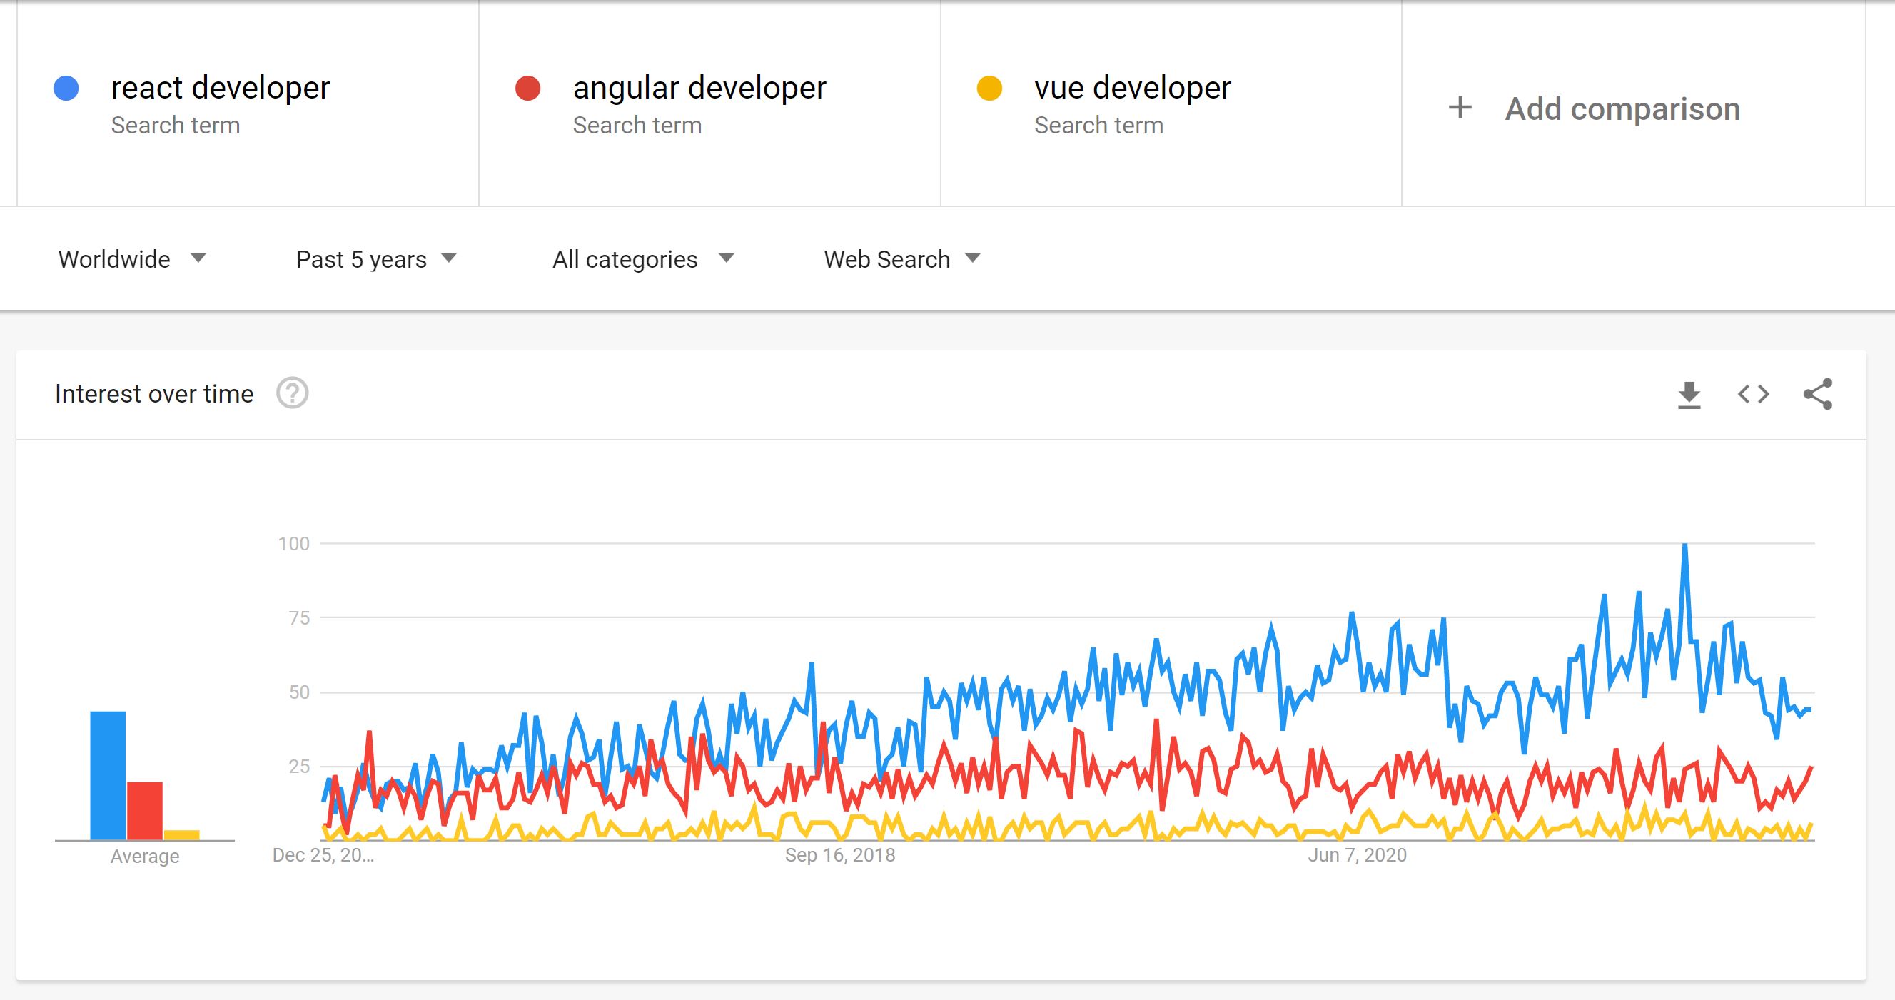Click the share chart icon
The image size is (1895, 1000).
pos(1817,395)
